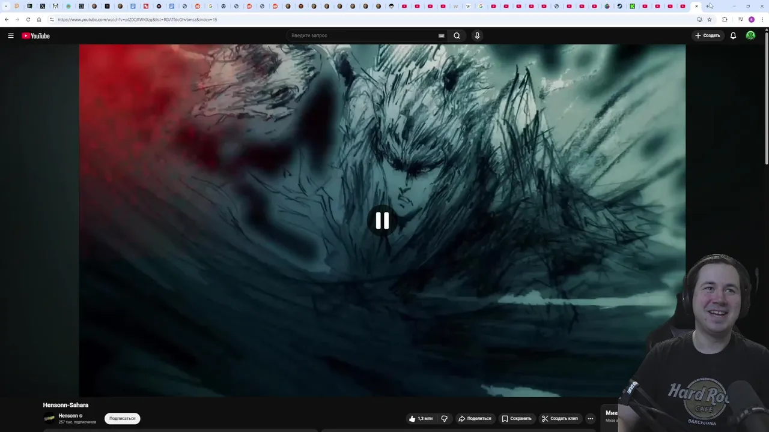Share the video via Поделиться

tap(475, 418)
